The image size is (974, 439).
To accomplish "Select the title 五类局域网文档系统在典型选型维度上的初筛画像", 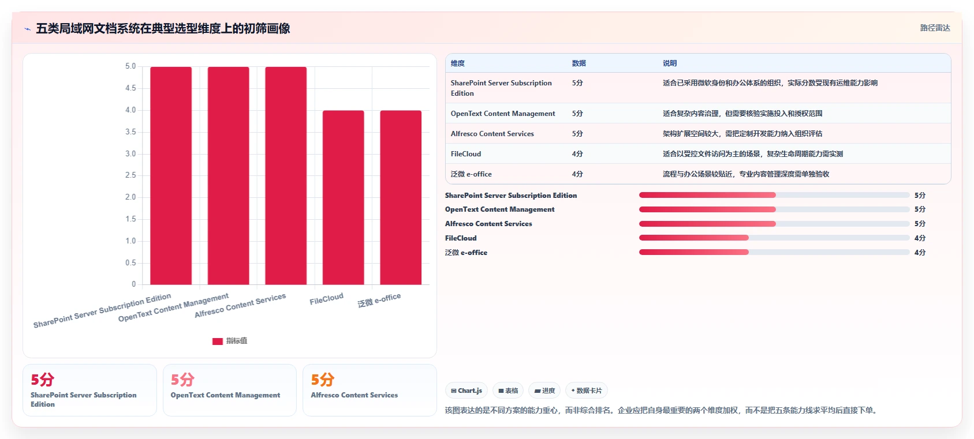I will coord(163,28).
